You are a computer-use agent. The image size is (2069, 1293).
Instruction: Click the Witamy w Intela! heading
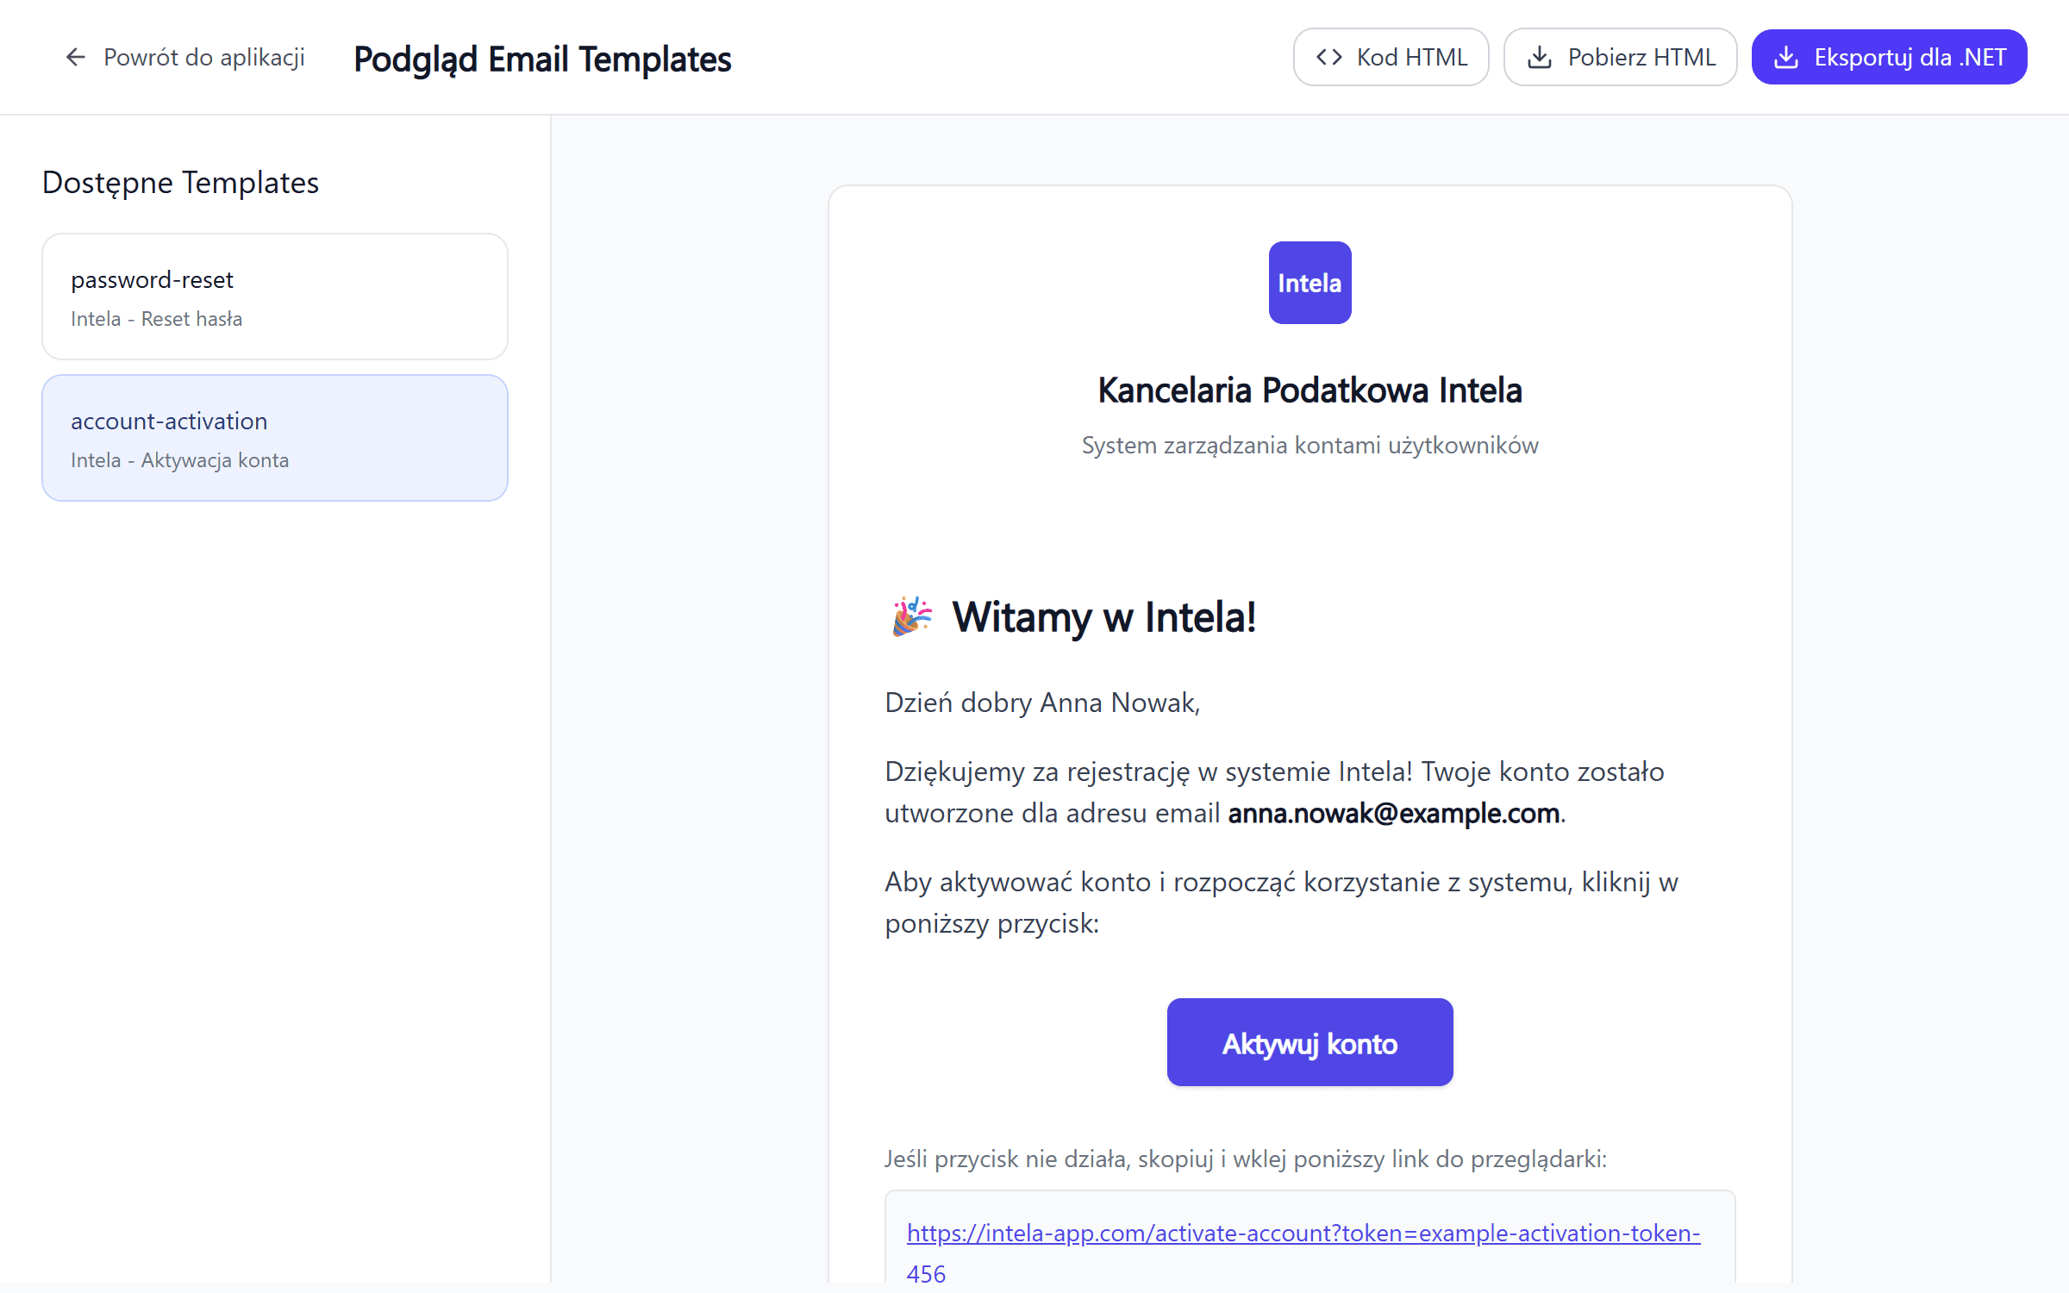pos(1103,617)
